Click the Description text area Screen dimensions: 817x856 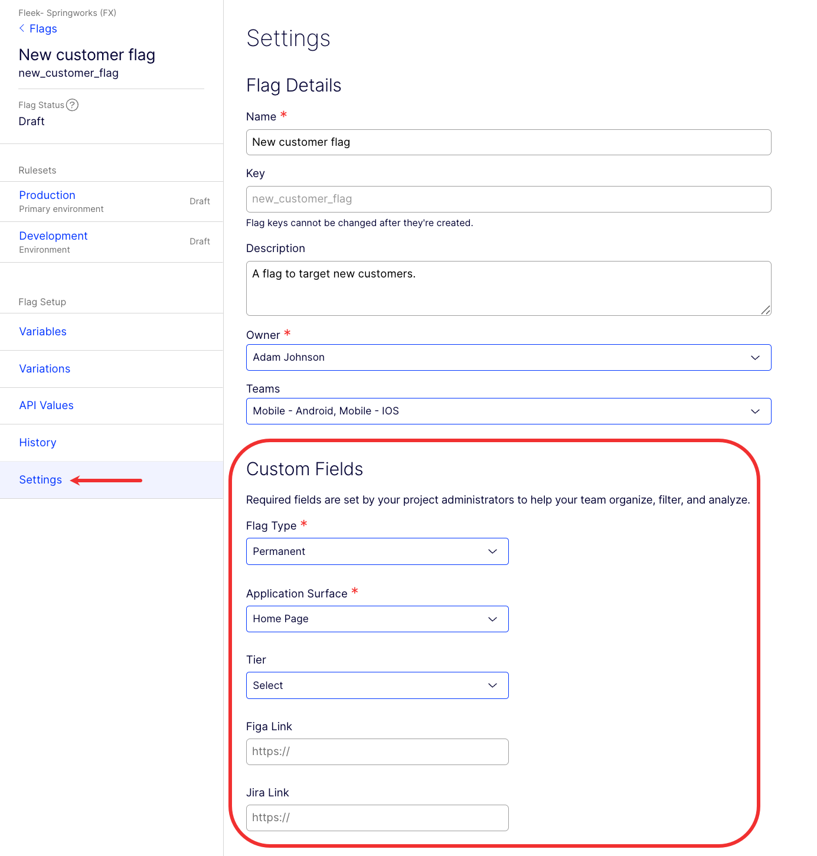(x=508, y=288)
